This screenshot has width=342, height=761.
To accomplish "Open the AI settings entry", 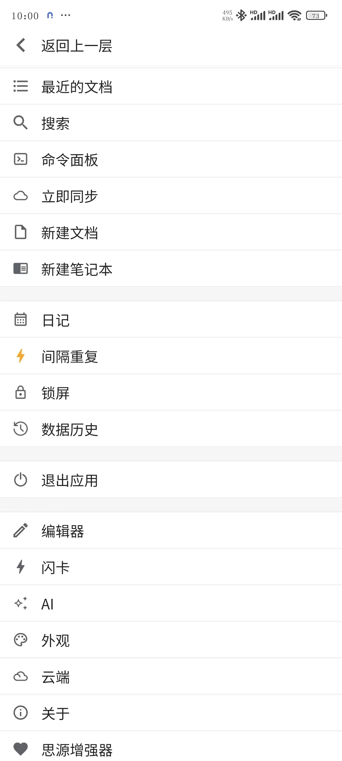I will click(x=47, y=604).
